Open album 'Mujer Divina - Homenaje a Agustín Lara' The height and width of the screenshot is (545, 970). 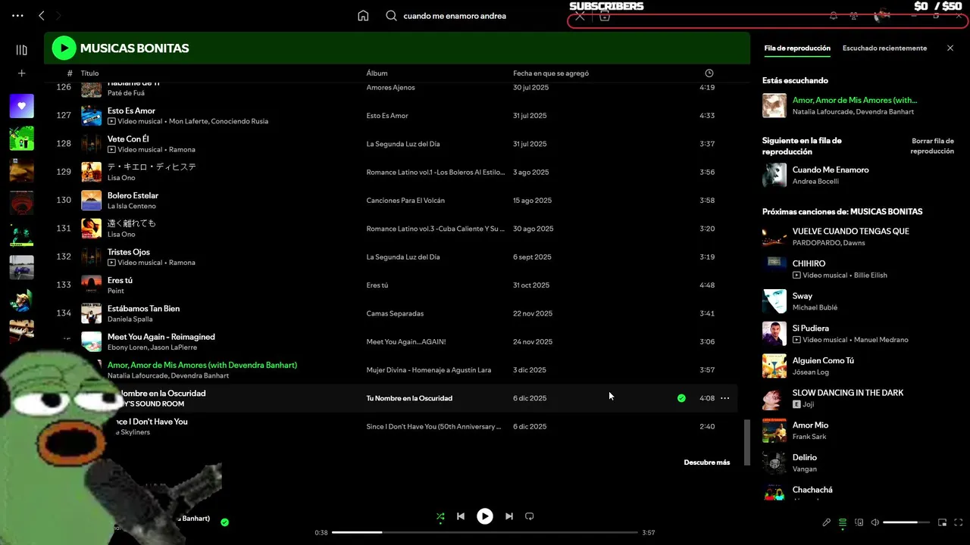pyautogui.click(x=429, y=370)
